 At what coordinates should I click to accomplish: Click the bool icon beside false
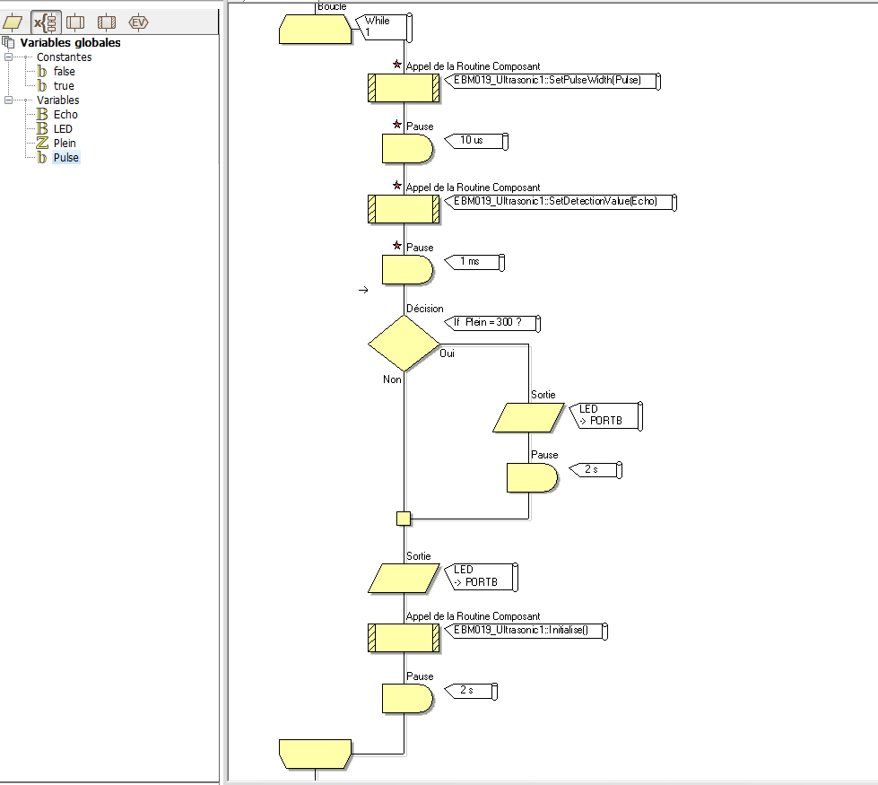[42, 72]
